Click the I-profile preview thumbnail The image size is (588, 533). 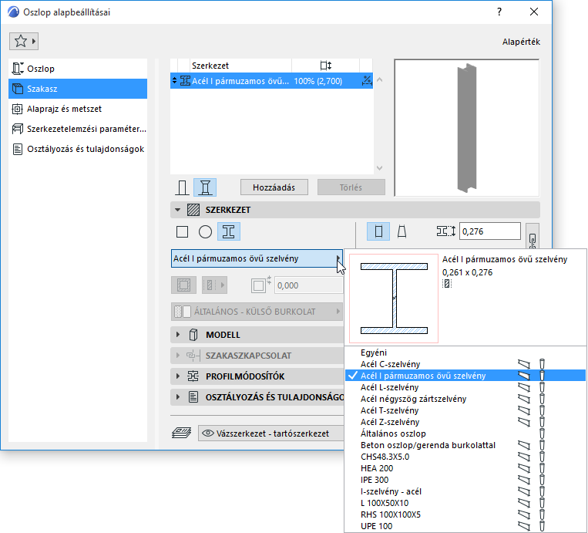click(x=394, y=299)
